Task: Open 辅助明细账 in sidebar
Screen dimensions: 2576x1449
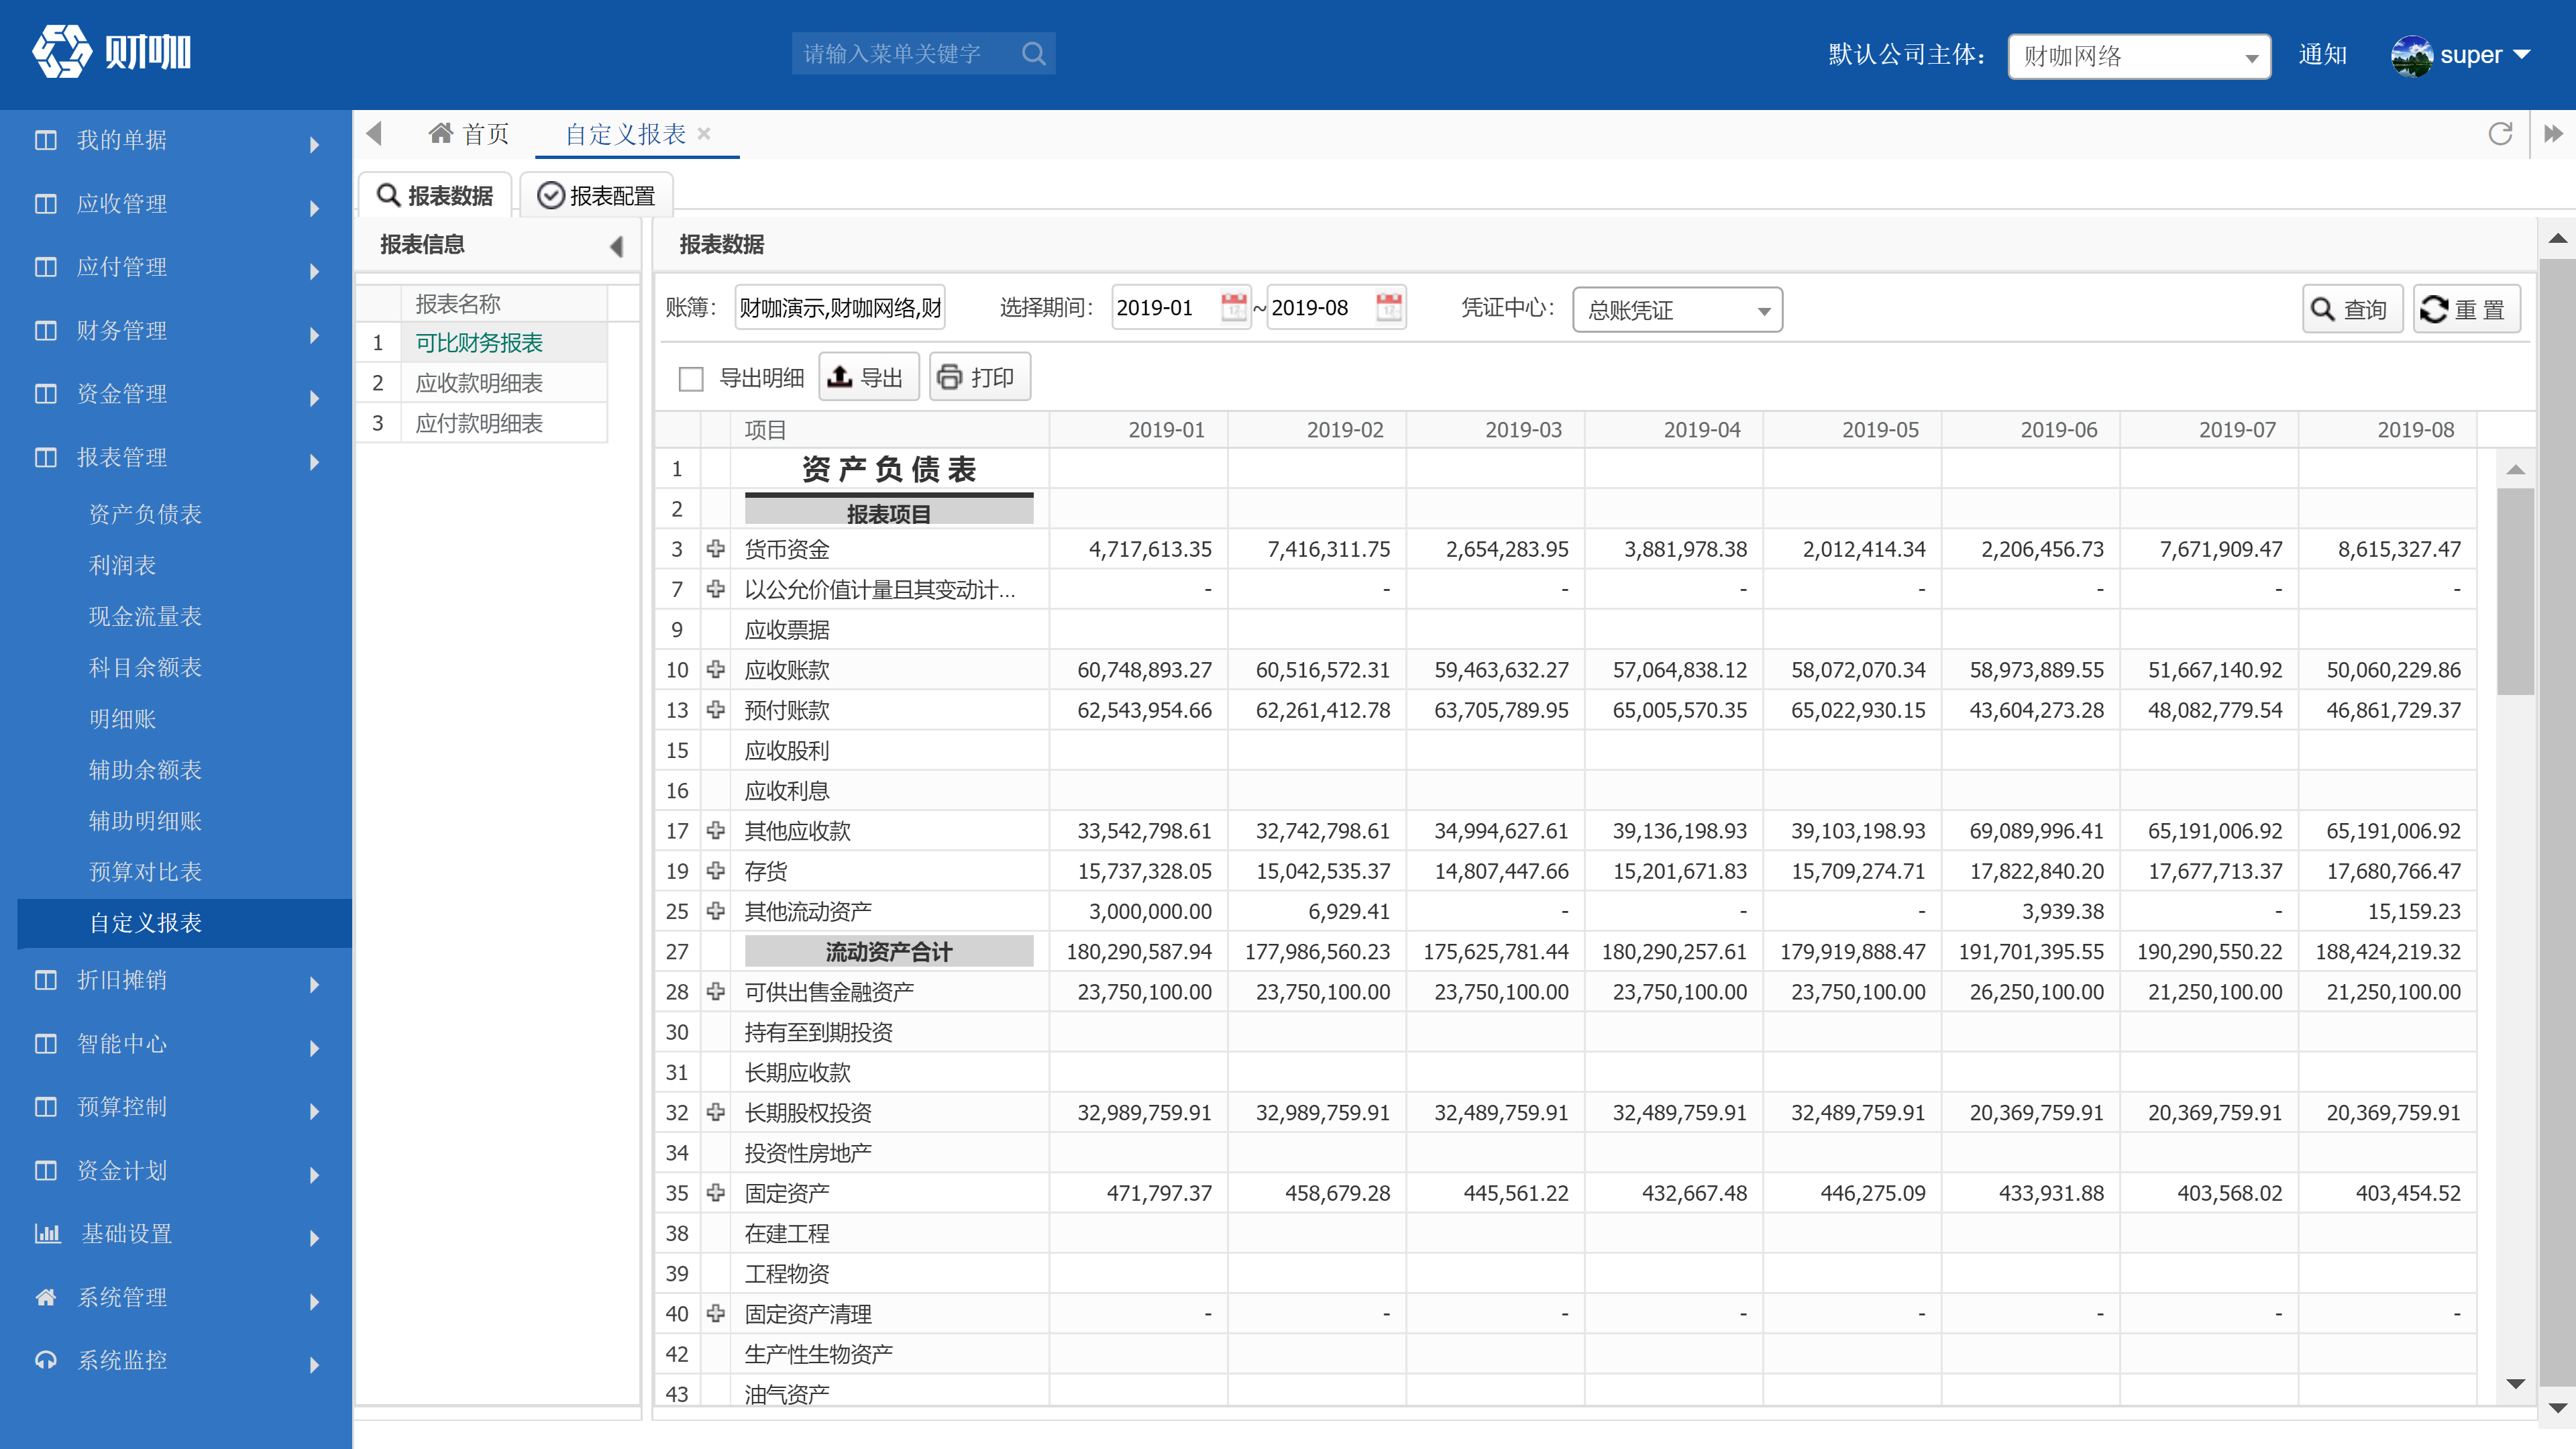Action: point(145,821)
